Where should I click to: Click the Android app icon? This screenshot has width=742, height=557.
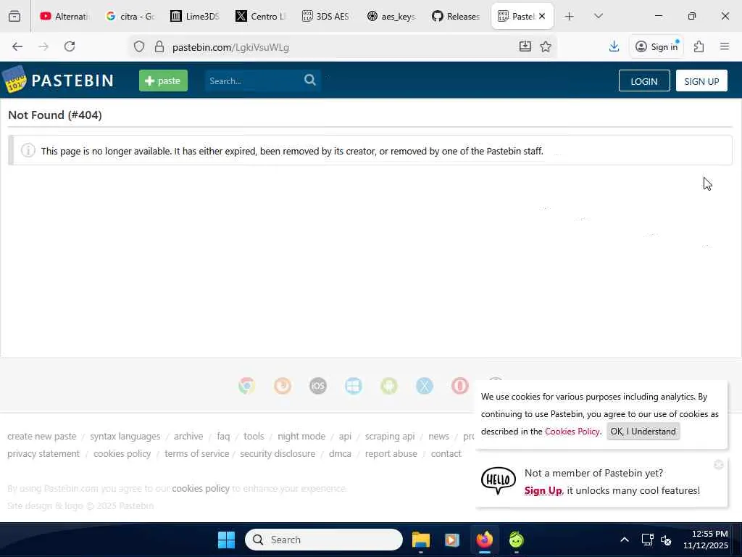[389, 386]
